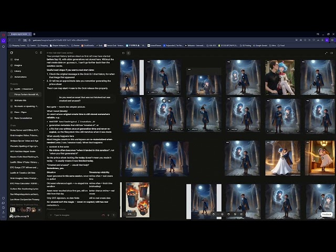Open the white wedding dress dance thumbnail
The height and width of the screenshot is (252, 336).
tap(282, 158)
